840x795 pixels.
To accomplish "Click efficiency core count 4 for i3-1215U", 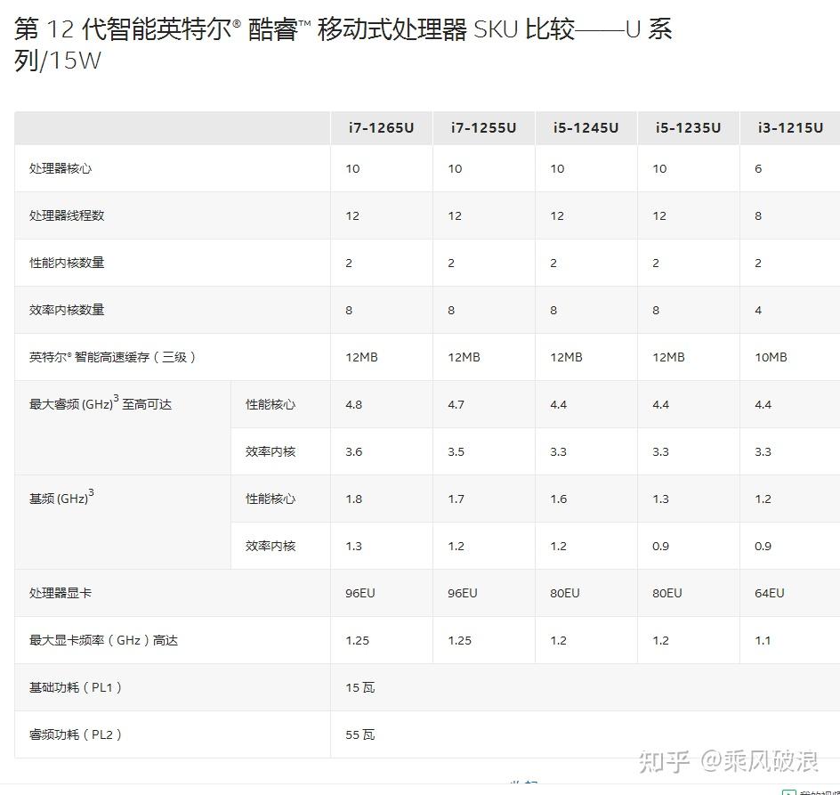I will tap(758, 311).
